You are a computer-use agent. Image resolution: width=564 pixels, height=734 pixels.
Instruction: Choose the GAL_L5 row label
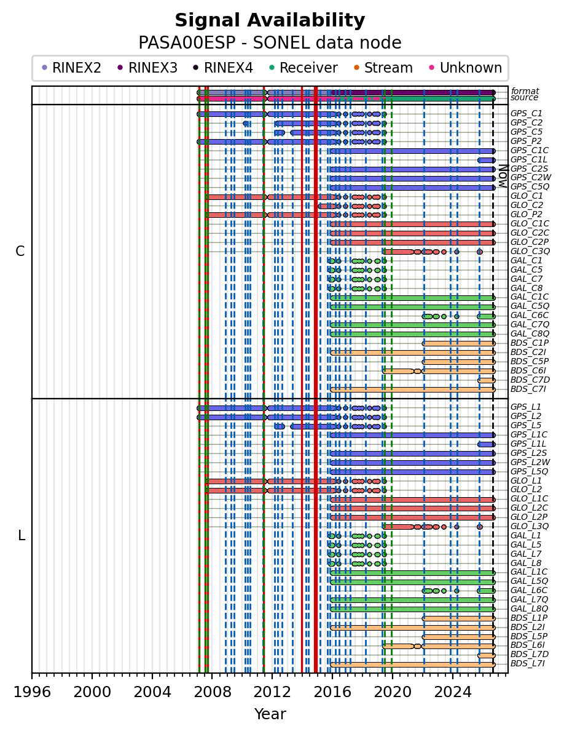point(526,545)
